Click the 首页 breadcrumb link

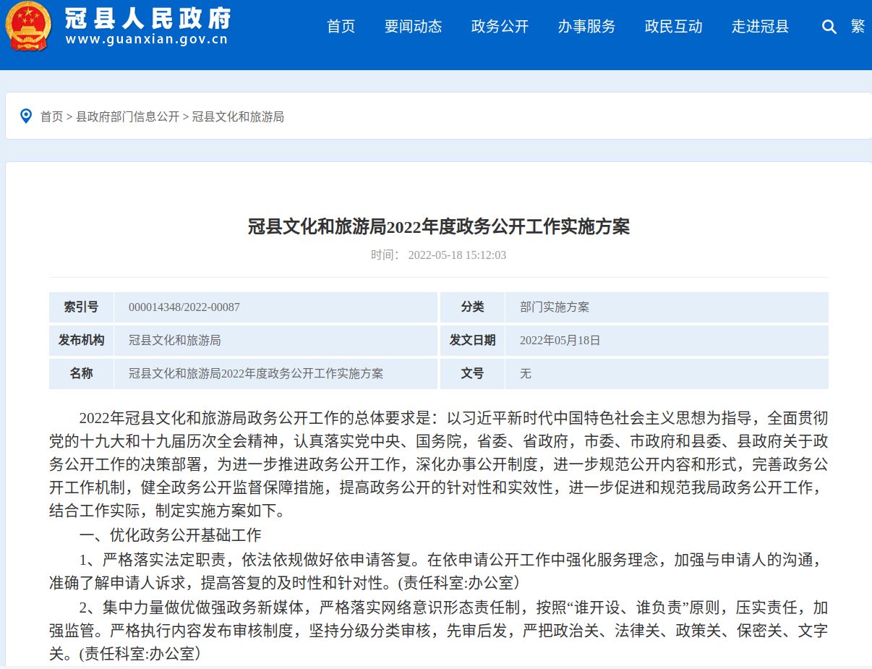51,116
